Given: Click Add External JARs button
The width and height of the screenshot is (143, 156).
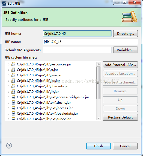Looking at the screenshot, I should pos(120,65).
